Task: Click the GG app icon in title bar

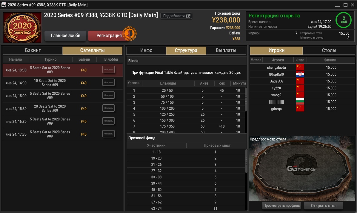Action: pyautogui.click(x=4, y=5)
